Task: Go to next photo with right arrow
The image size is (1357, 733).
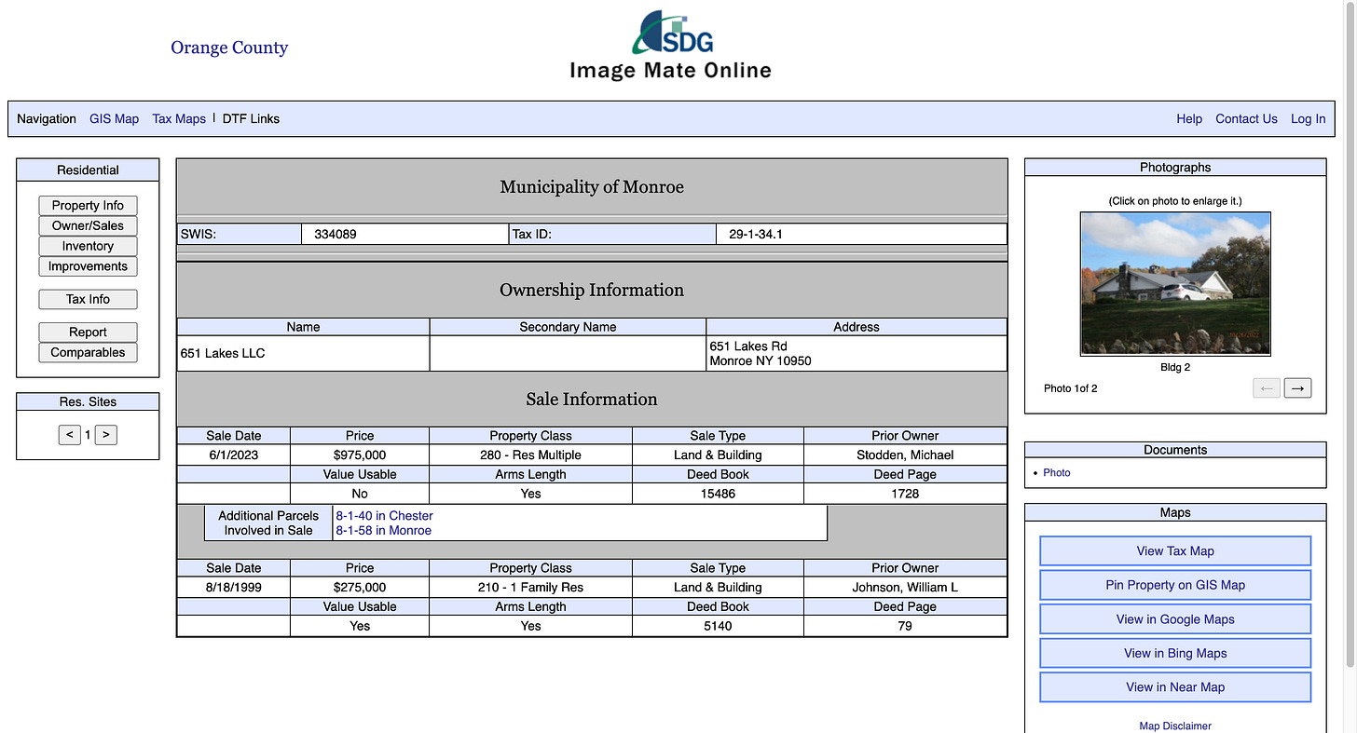Action: [x=1297, y=387]
